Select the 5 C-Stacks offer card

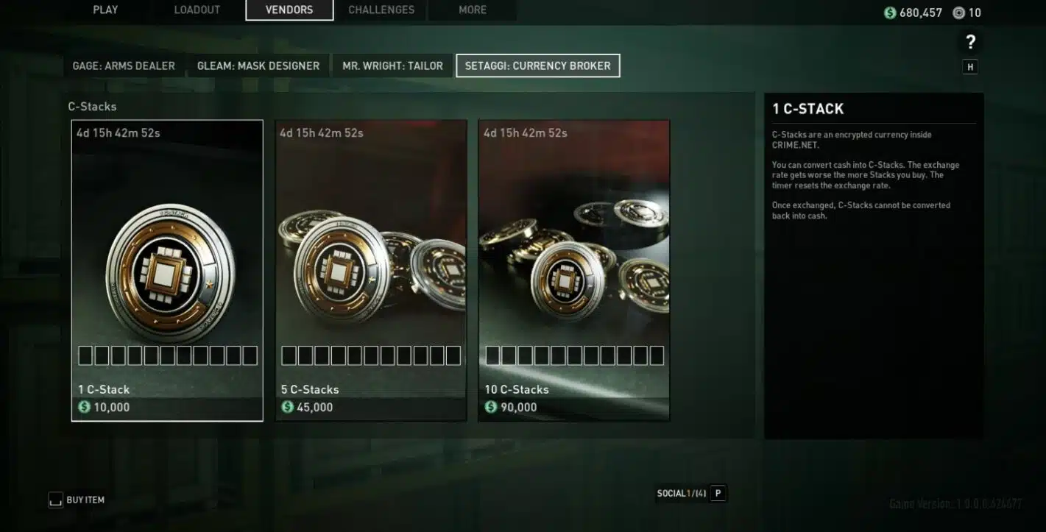[371, 270]
